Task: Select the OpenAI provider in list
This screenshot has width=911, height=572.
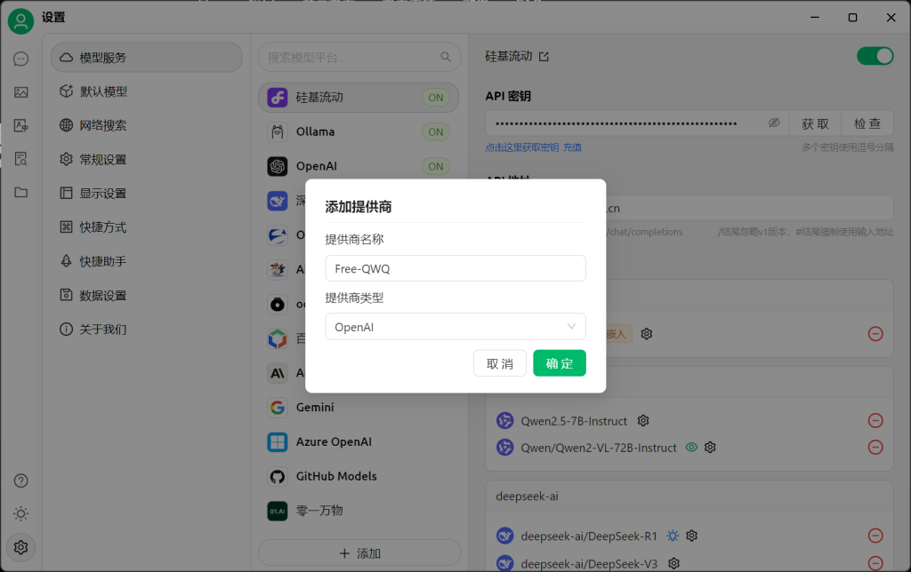Action: click(x=359, y=166)
